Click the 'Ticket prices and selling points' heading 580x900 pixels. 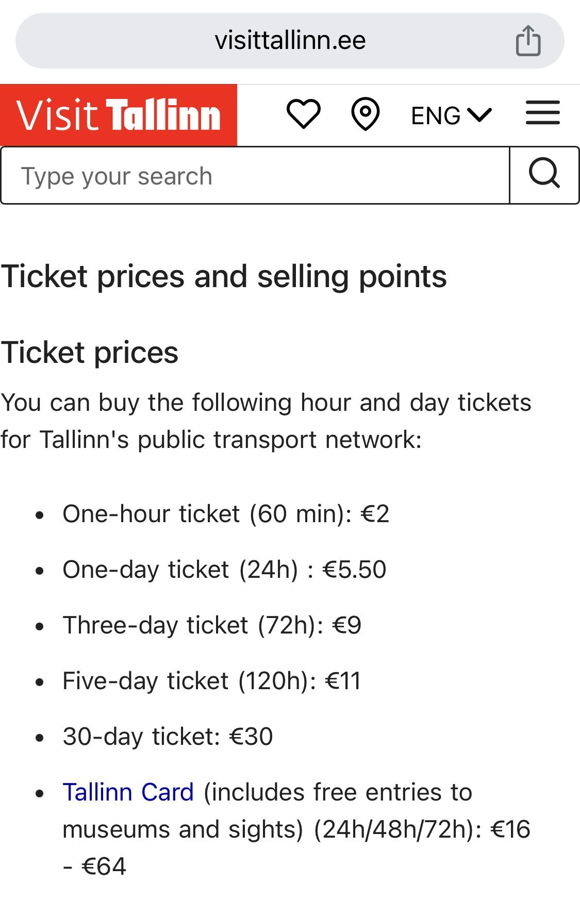[x=224, y=277]
